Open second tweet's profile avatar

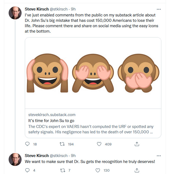pos(15,159)
